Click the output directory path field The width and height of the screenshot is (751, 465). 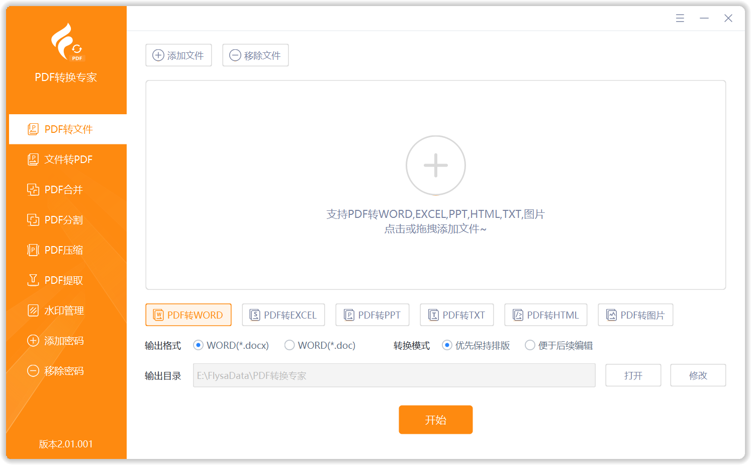tap(394, 375)
